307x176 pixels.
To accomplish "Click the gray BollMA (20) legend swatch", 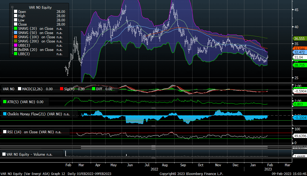I will coord(16,50).
